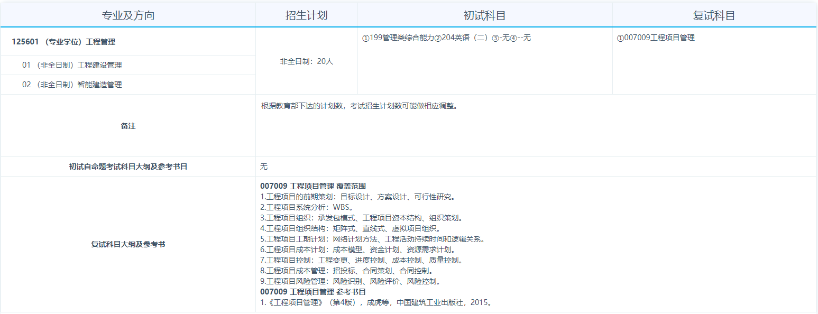The image size is (818, 314).
Task: Select the 招生计划 column header
Action: click(x=306, y=15)
